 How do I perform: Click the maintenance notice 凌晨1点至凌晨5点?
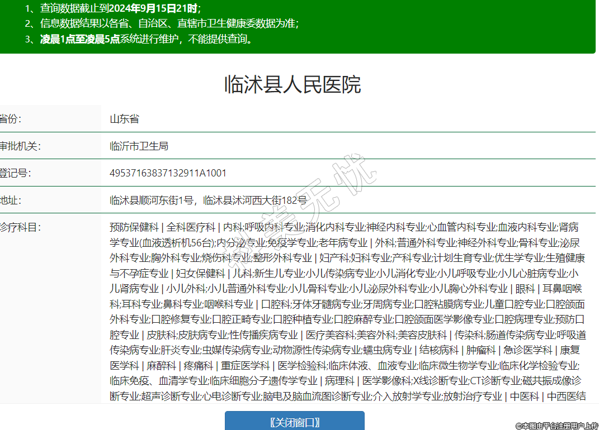80,39
